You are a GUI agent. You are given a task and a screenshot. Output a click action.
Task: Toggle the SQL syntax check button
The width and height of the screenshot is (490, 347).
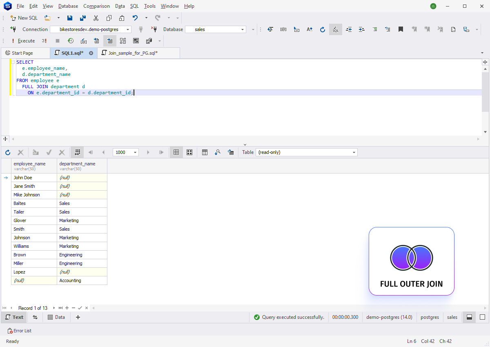point(336,29)
